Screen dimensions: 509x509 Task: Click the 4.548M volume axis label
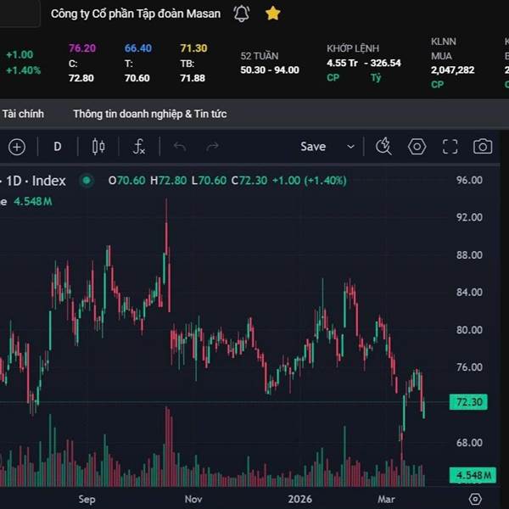[x=468, y=474]
